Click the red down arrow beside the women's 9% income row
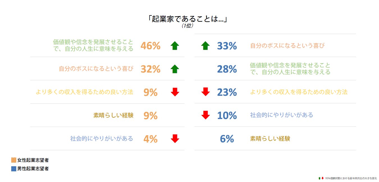379x182 pixels. coord(175,92)
